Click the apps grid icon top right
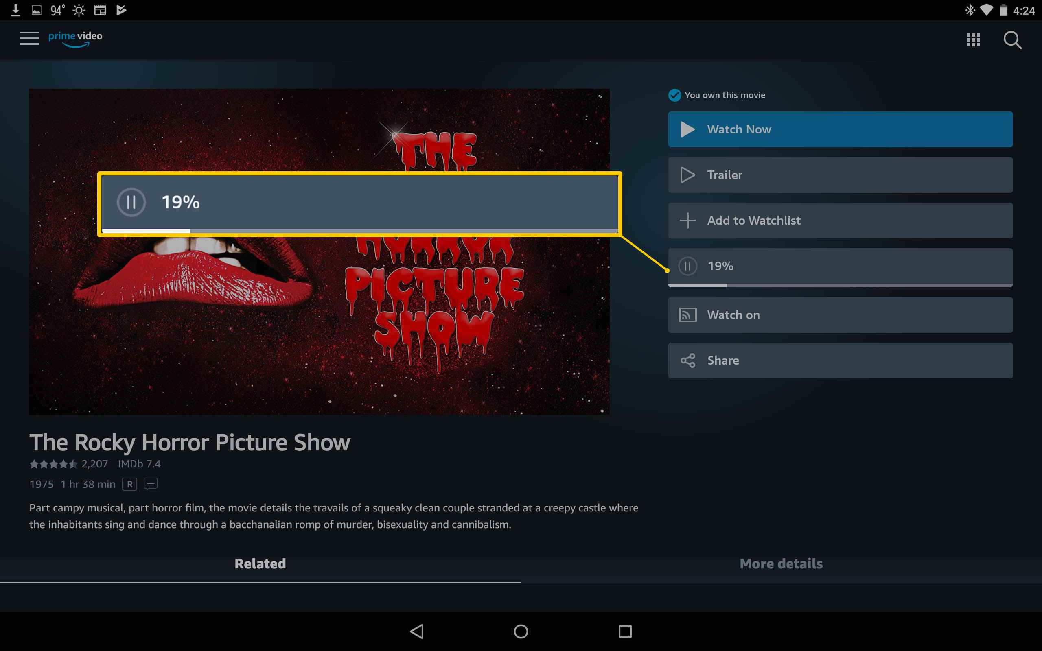The image size is (1042, 651). 974,39
